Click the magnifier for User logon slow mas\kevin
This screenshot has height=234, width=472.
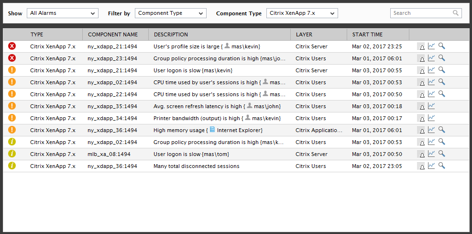coord(441,70)
